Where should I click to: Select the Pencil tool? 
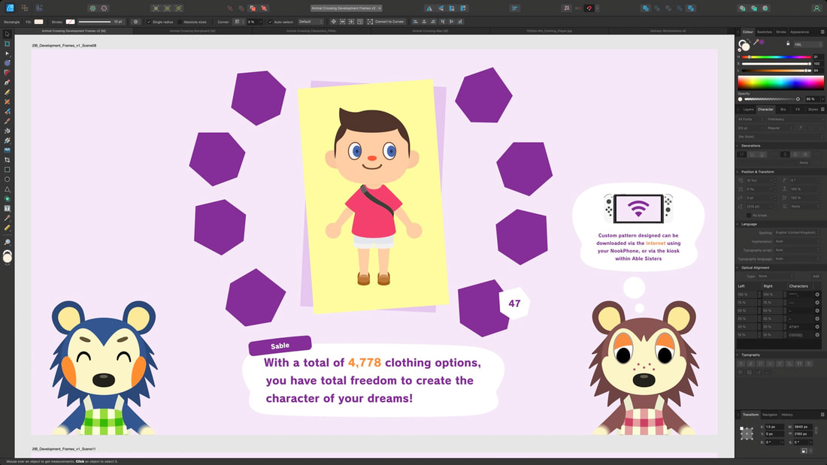coord(7,92)
